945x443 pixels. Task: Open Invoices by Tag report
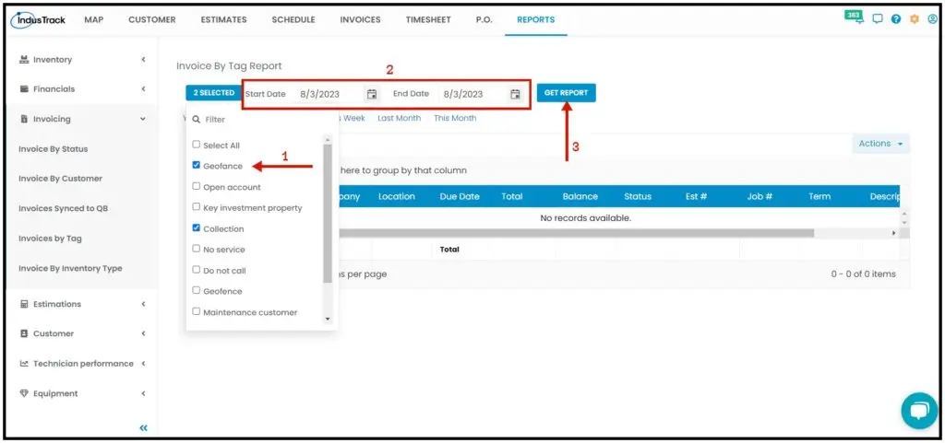(x=50, y=239)
